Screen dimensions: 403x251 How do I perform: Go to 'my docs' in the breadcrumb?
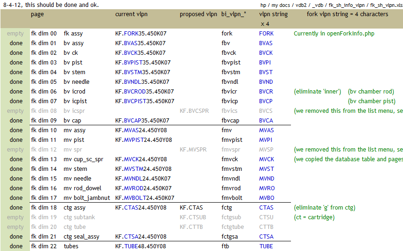pyautogui.click(x=281, y=5)
